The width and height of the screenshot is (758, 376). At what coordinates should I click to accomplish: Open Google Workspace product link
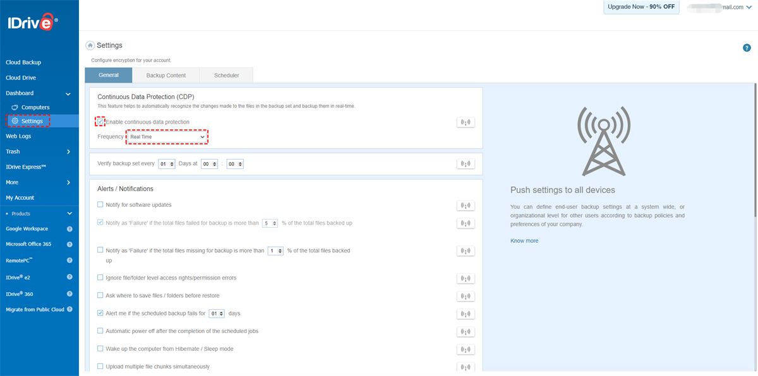click(x=27, y=229)
